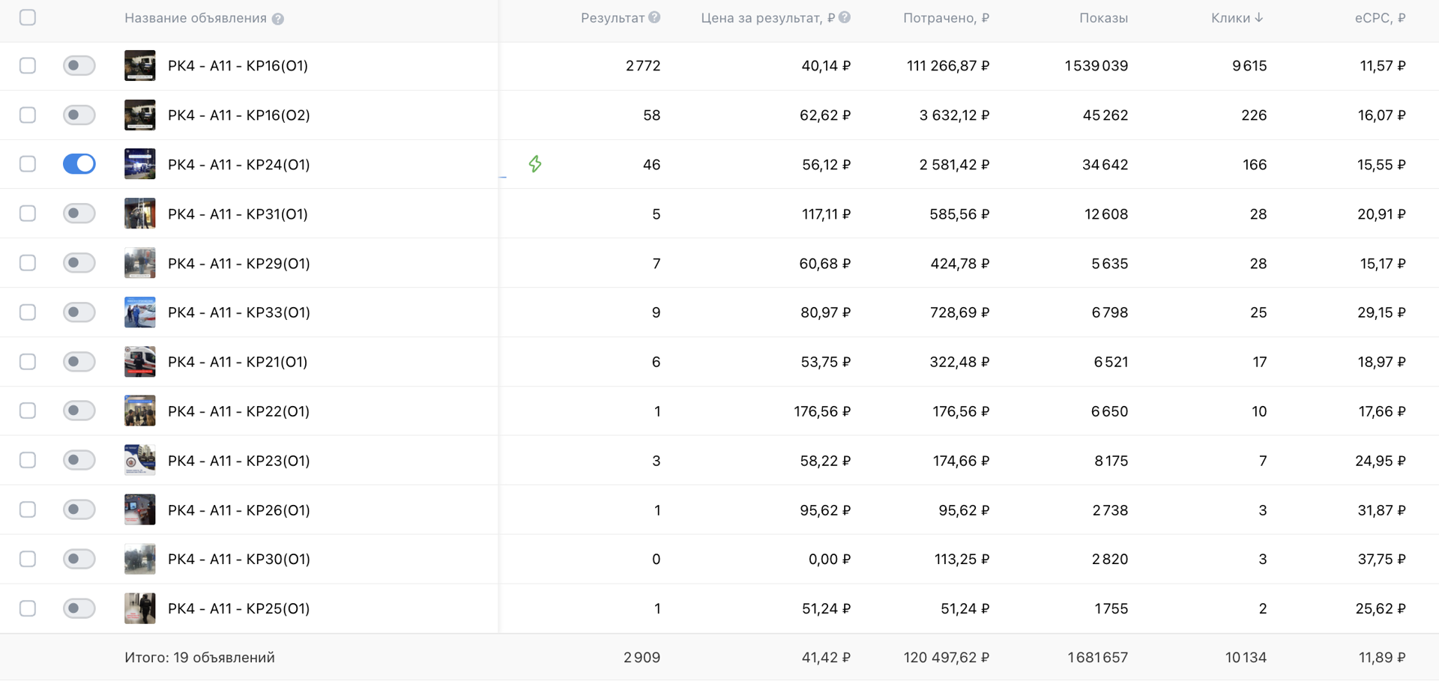
Task: Open thumbnail of ad PK4 - A11 - KP16(O1)
Action: coord(139,65)
